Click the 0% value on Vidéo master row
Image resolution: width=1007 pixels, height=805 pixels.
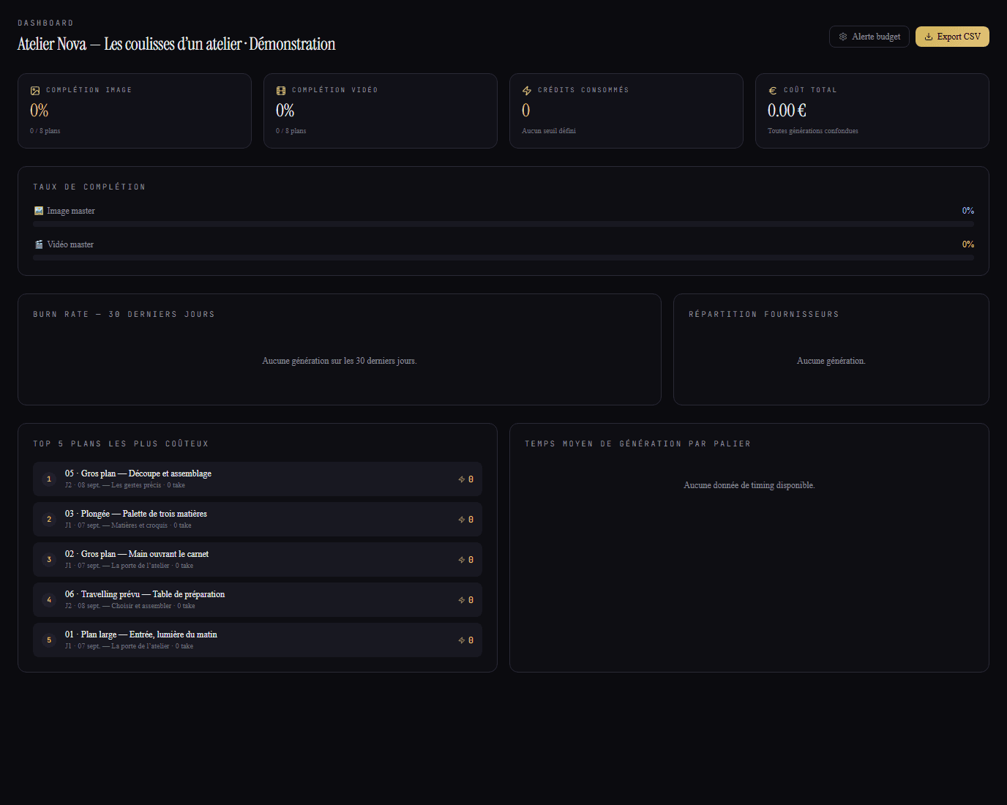(x=968, y=244)
